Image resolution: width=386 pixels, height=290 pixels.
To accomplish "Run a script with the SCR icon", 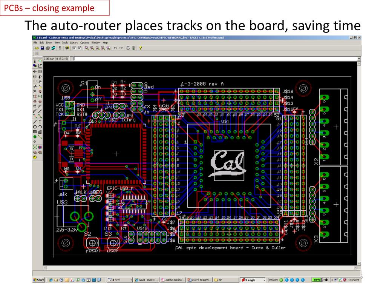I will click(x=74, y=48).
